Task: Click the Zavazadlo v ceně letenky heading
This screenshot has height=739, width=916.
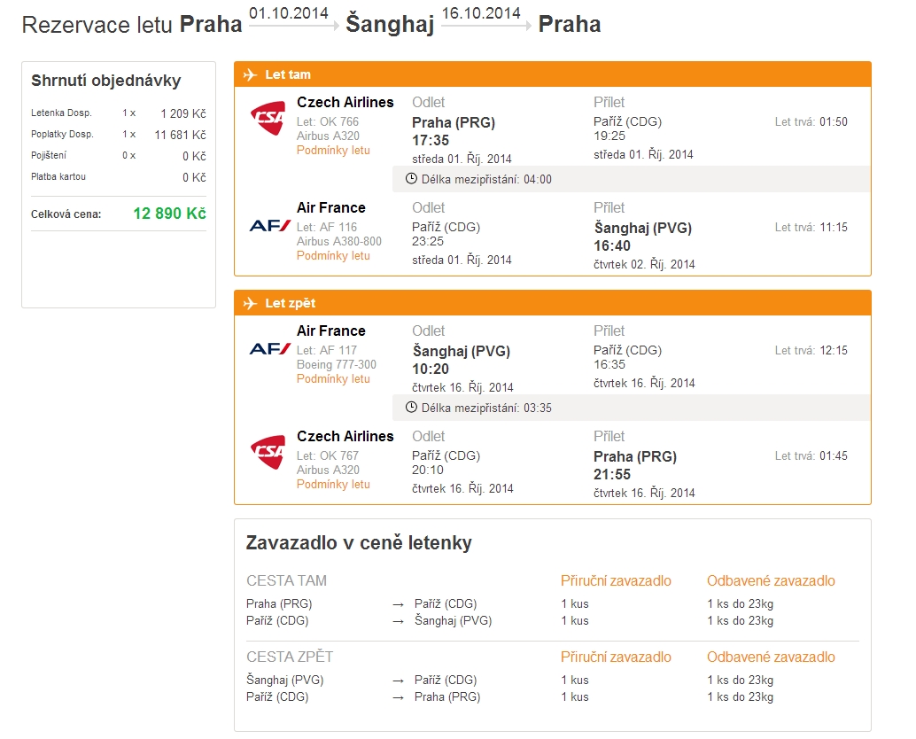Action: click(359, 543)
